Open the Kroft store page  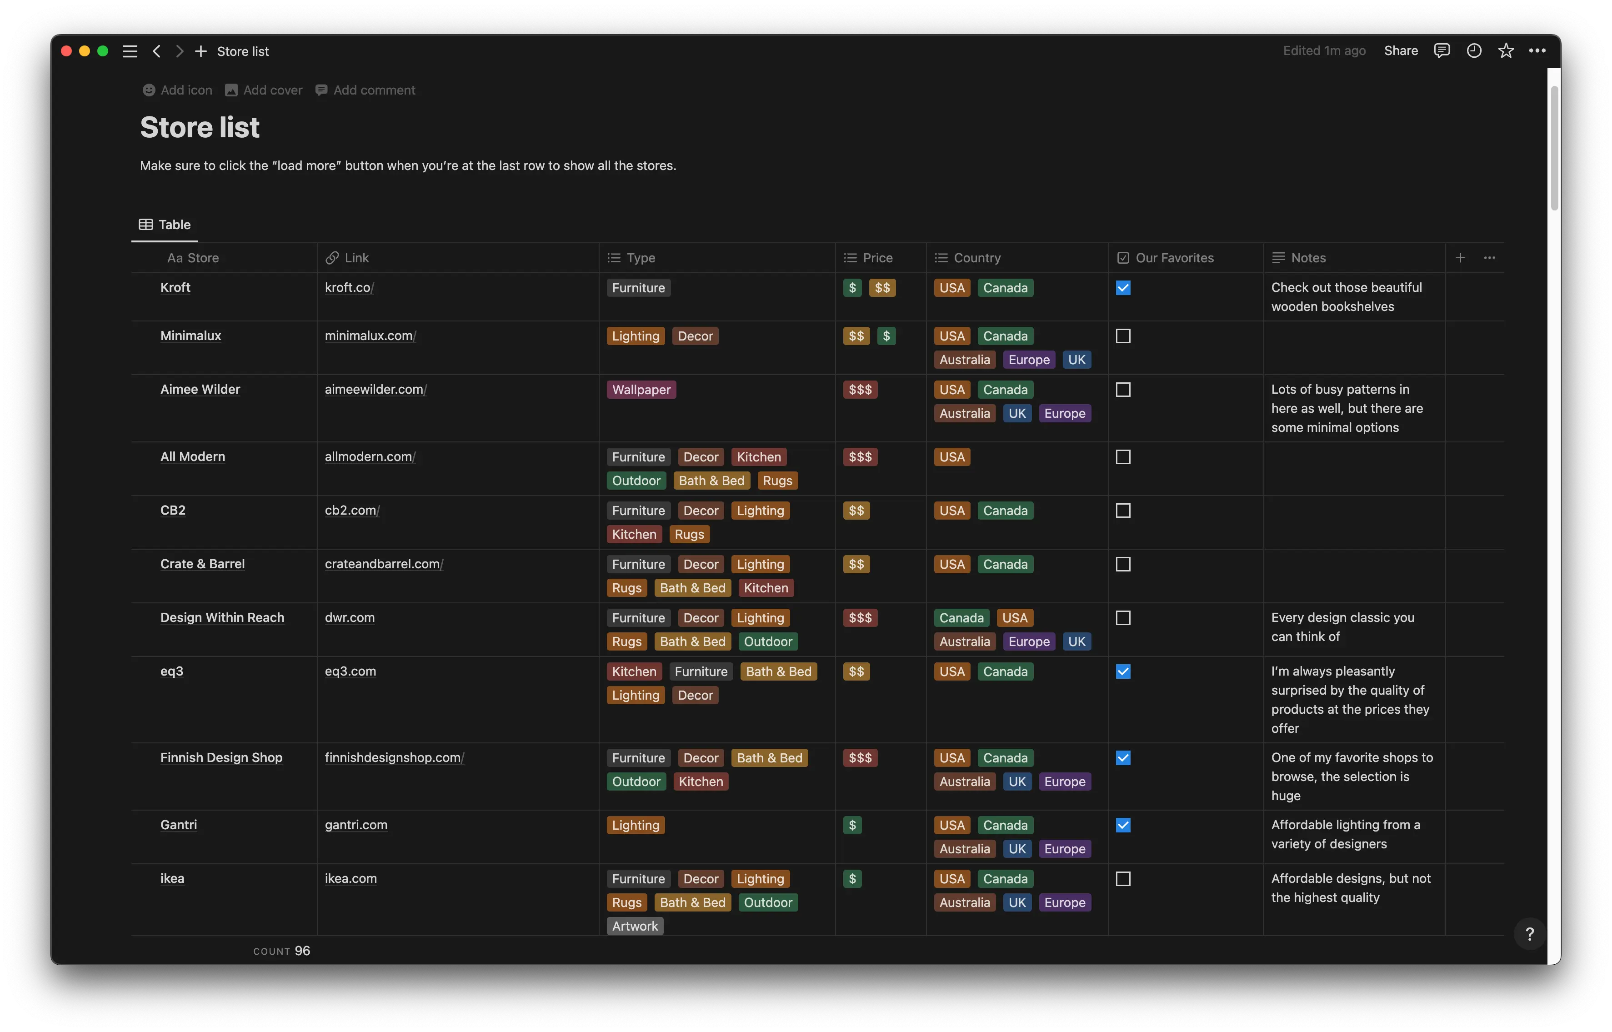pos(175,287)
